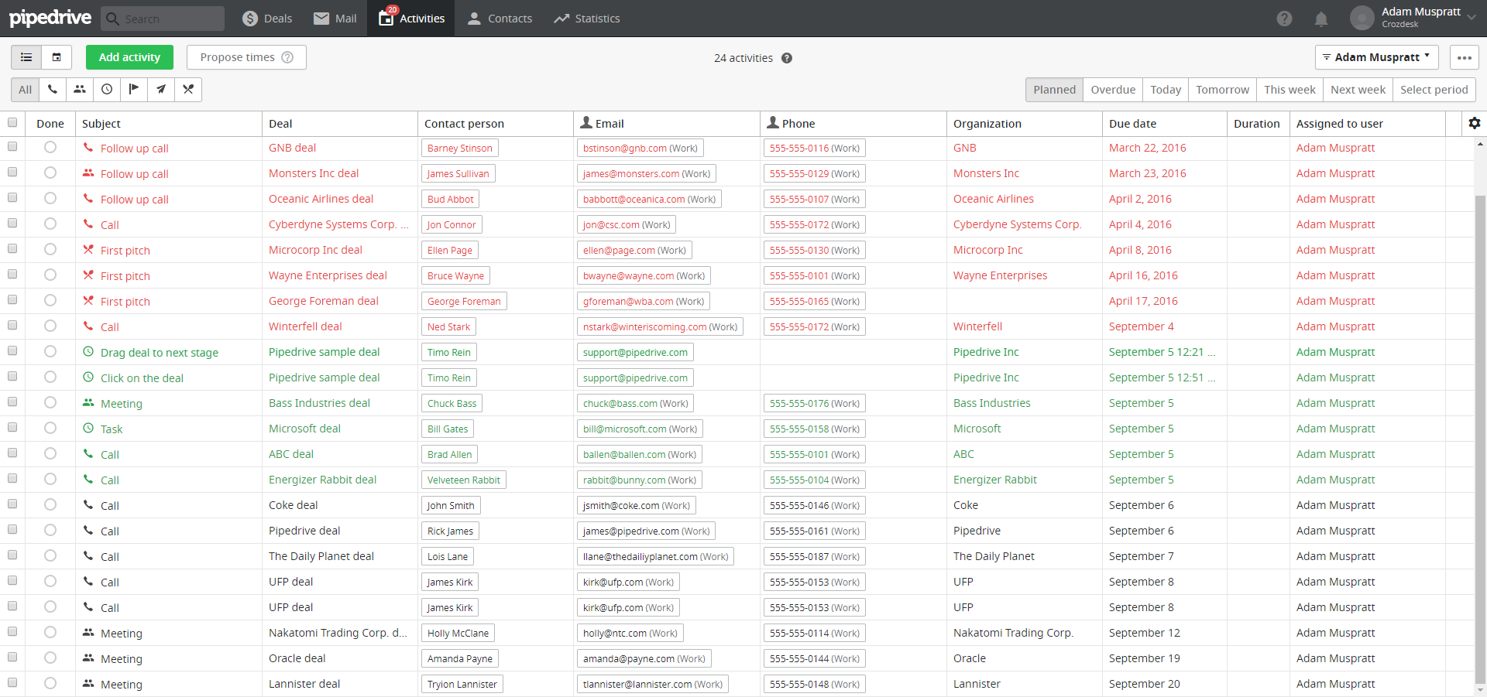Tick checkbox for GNB deal row
1487x697 pixels.
(x=12, y=146)
